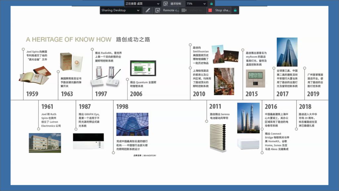Click the heading A HERITAGE OF KNOW HOW

tap(69, 39)
